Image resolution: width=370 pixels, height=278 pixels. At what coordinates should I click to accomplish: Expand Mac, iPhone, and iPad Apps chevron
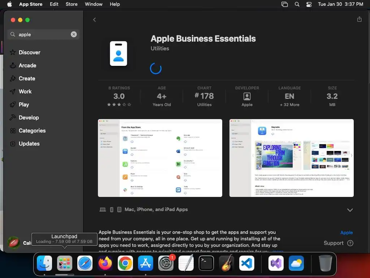(350, 210)
